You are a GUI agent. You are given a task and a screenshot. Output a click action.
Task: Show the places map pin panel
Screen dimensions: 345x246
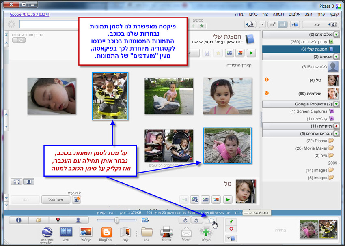click(58, 220)
